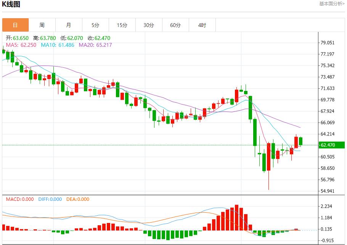347x245 pixels.
Task: Click the K线图 chart title
Action: click(12, 4)
